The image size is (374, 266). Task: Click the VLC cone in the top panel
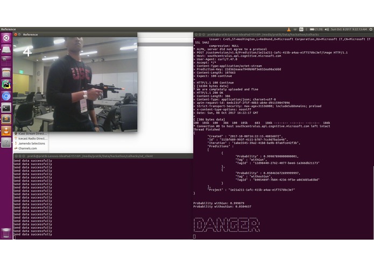[x=288, y=29]
